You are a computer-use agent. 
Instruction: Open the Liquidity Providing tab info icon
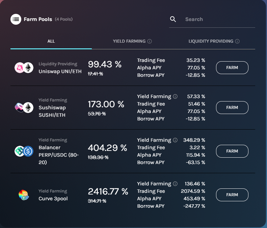click(237, 41)
